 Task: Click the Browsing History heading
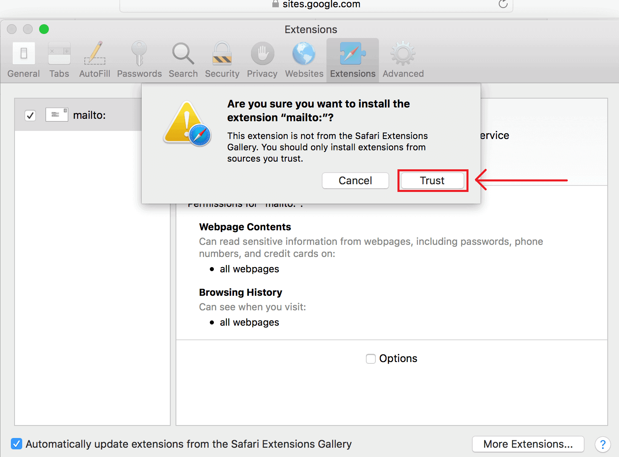coord(240,293)
